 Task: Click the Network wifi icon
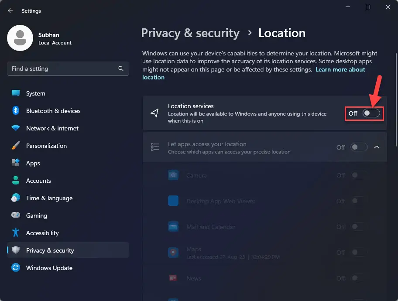[16, 128]
